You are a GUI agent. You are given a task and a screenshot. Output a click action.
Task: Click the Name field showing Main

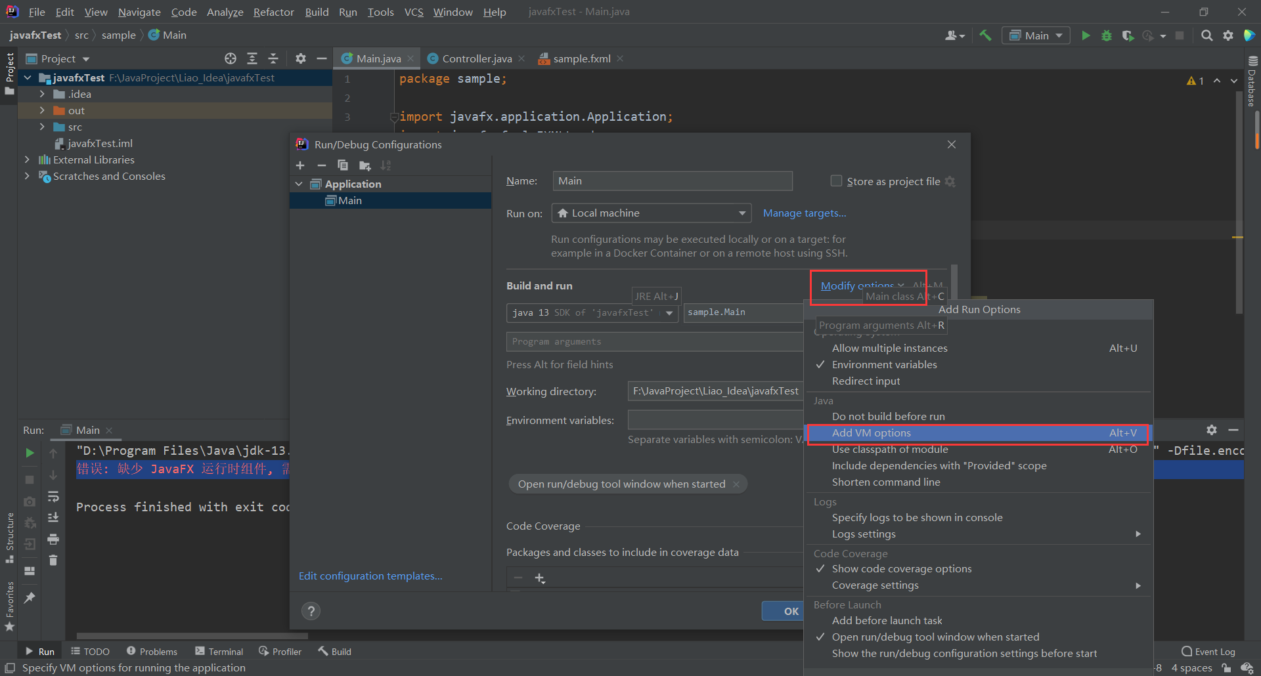point(671,180)
